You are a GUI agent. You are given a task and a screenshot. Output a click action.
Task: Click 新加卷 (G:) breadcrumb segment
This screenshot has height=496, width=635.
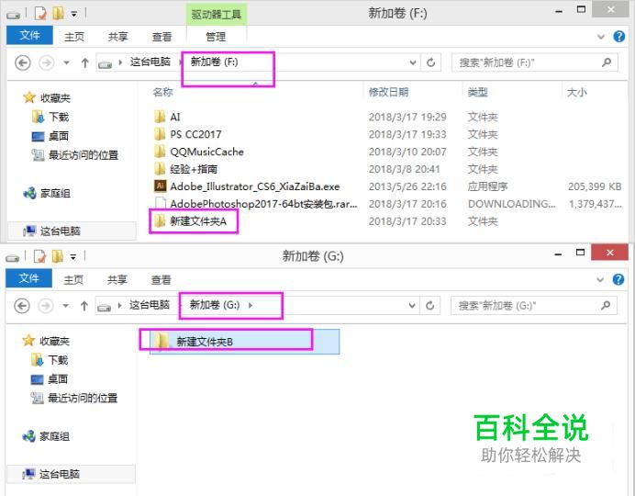(215, 305)
